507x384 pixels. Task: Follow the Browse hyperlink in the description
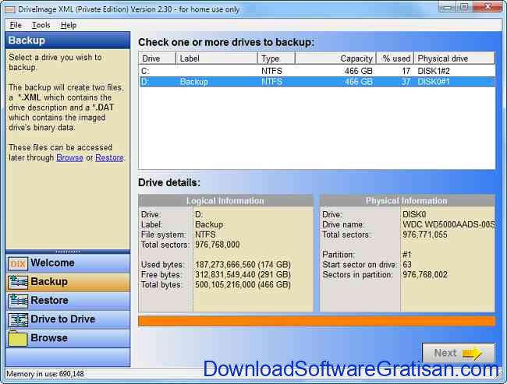click(69, 157)
